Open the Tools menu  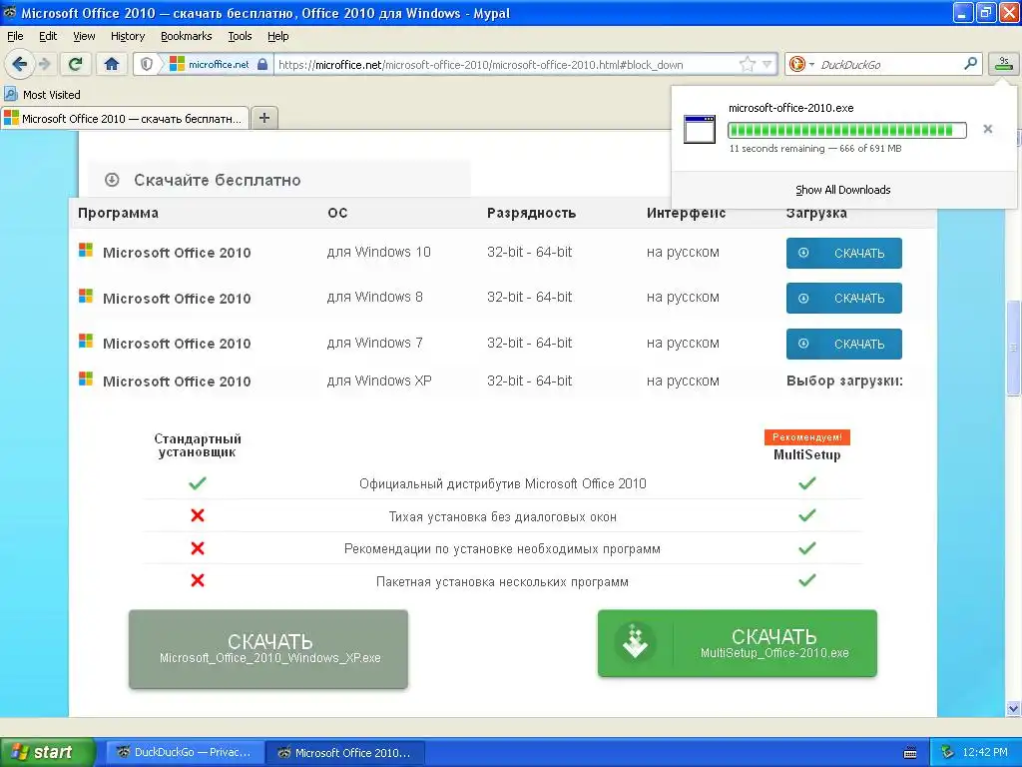pos(240,36)
